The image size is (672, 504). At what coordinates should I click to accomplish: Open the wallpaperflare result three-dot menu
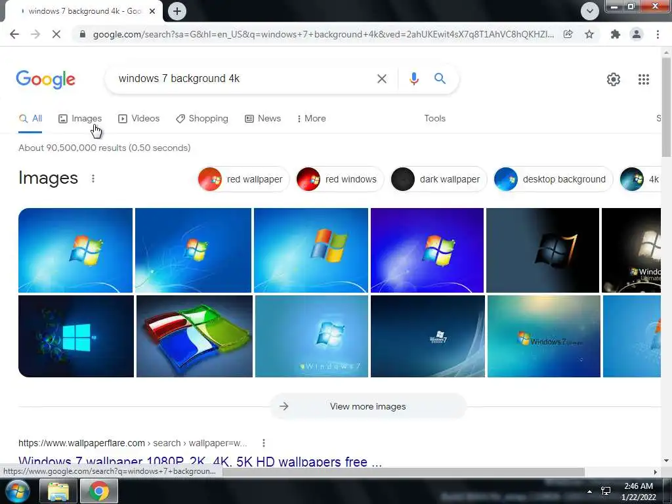click(x=264, y=443)
